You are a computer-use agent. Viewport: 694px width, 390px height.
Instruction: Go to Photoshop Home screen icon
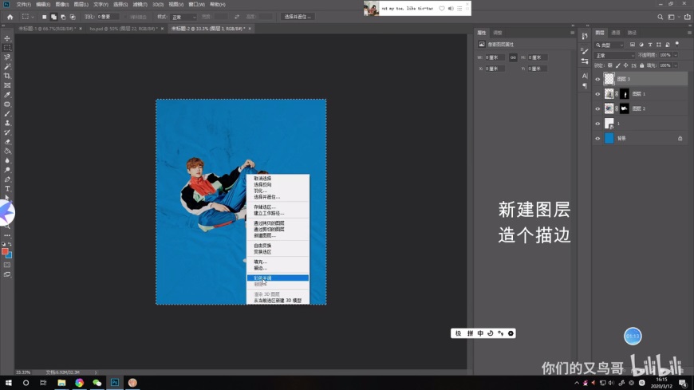point(10,17)
